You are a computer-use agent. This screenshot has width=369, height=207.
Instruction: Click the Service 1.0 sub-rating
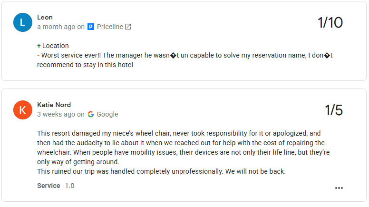coord(56,186)
